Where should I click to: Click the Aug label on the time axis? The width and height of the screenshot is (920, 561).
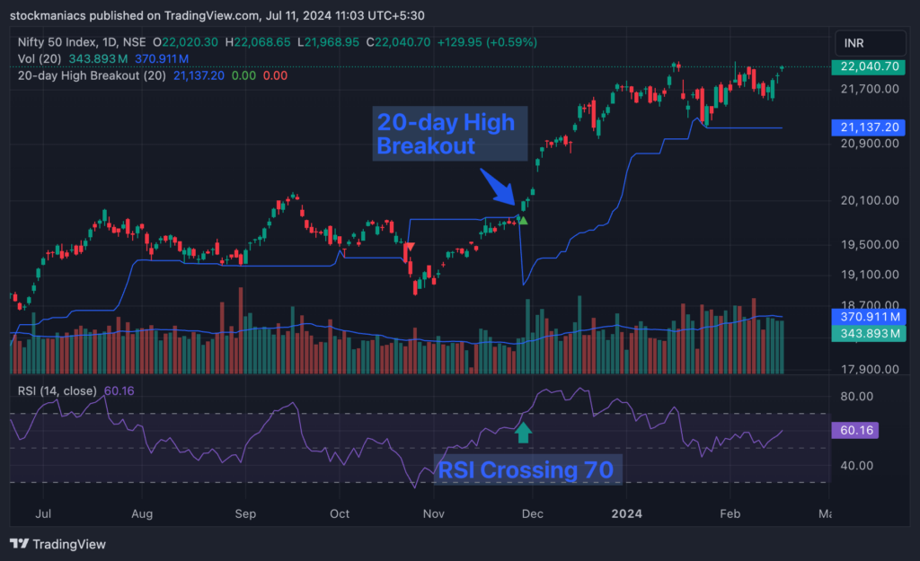[x=142, y=514]
